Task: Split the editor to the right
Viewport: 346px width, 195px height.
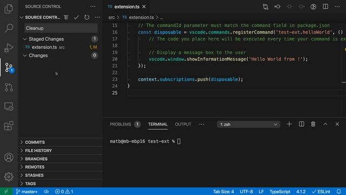Action: [x=325, y=6]
